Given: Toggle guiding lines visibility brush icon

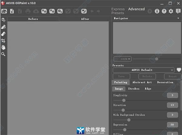Looking at the screenshot, I should click(x=84, y=11).
